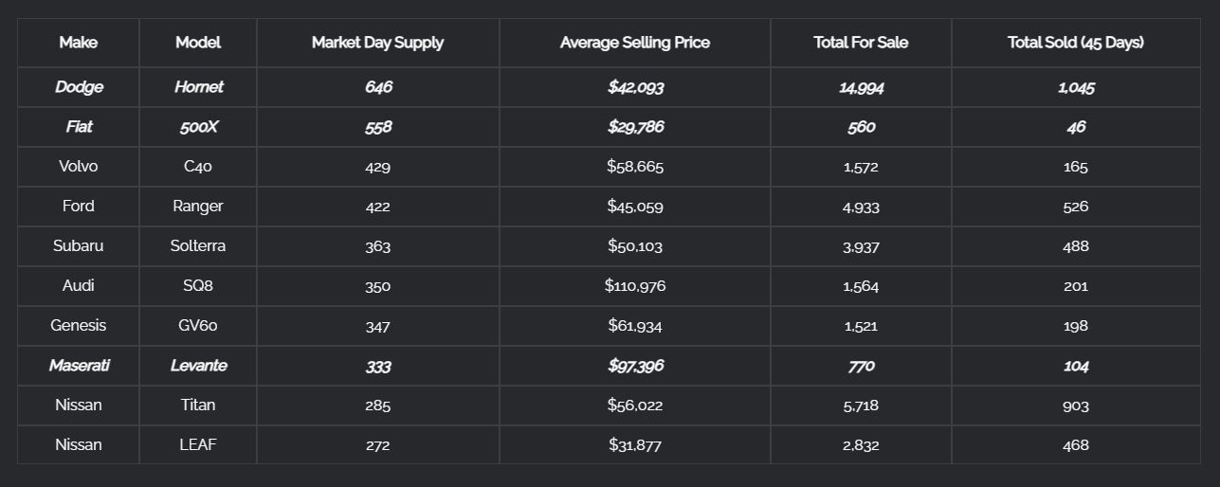Click the GV60 model cell

[198, 326]
